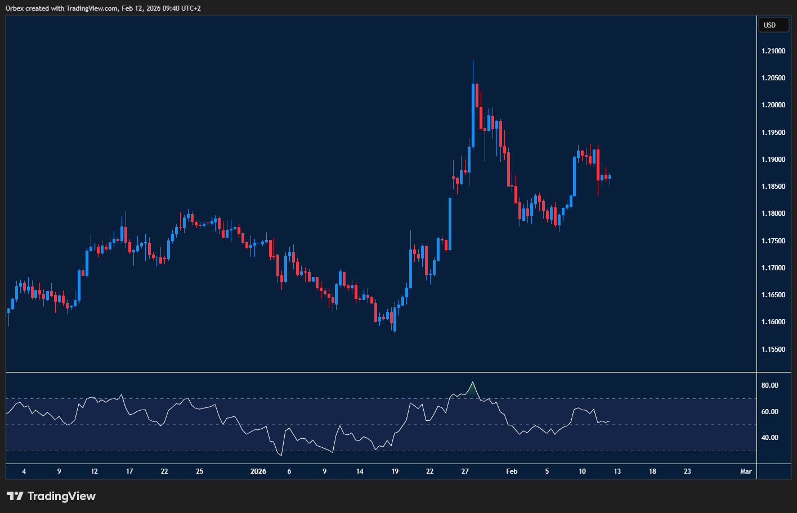The width and height of the screenshot is (797, 513).
Task: Click the Mar label on time axis
Action: coord(746,471)
